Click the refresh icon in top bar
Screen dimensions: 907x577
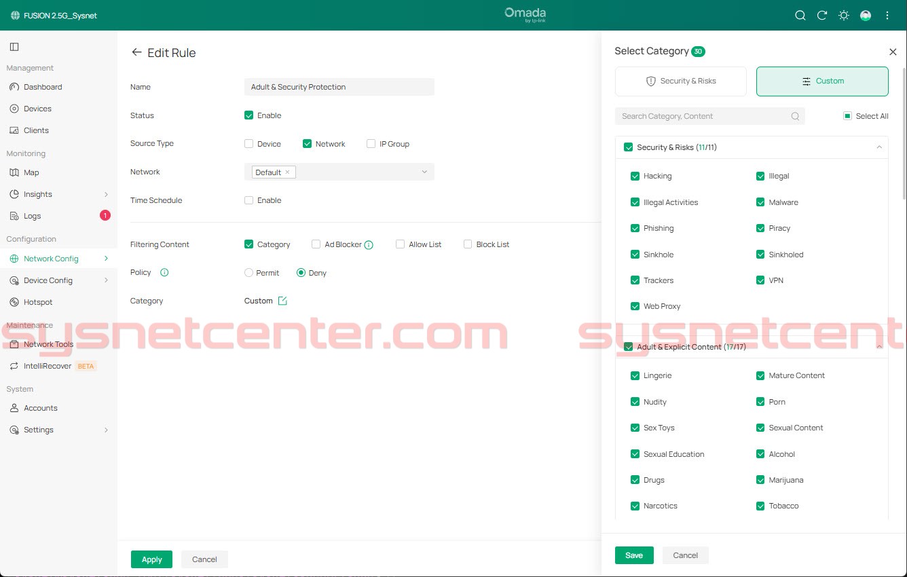(822, 15)
